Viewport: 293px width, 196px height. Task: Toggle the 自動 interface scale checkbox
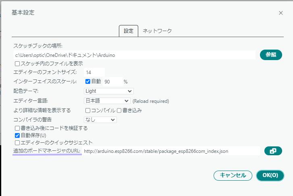tap(87, 81)
